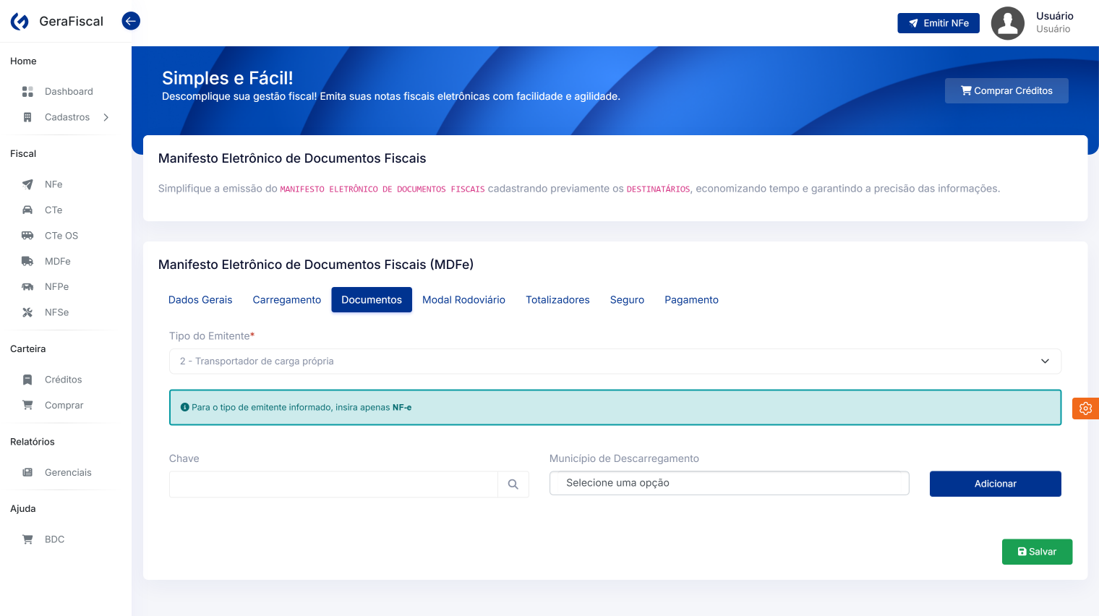Open the Modal Rodoviário tab
This screenshot has width=1099, height=616.
click(x=463, y=300)
